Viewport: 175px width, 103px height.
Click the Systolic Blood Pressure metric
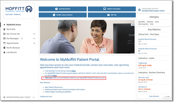(x=147, y=39)
